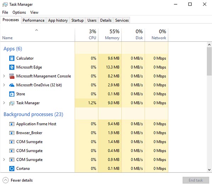Image resolution: width=212 pixels, height=188 pixels.
Task: Expand the Task Manager process row
Action: point(4,103)
